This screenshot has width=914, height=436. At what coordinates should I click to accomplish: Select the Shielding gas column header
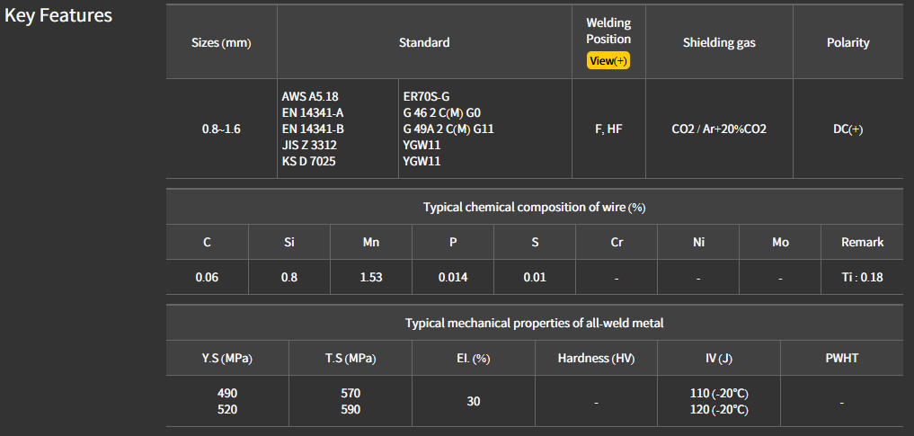pos(719,42)
